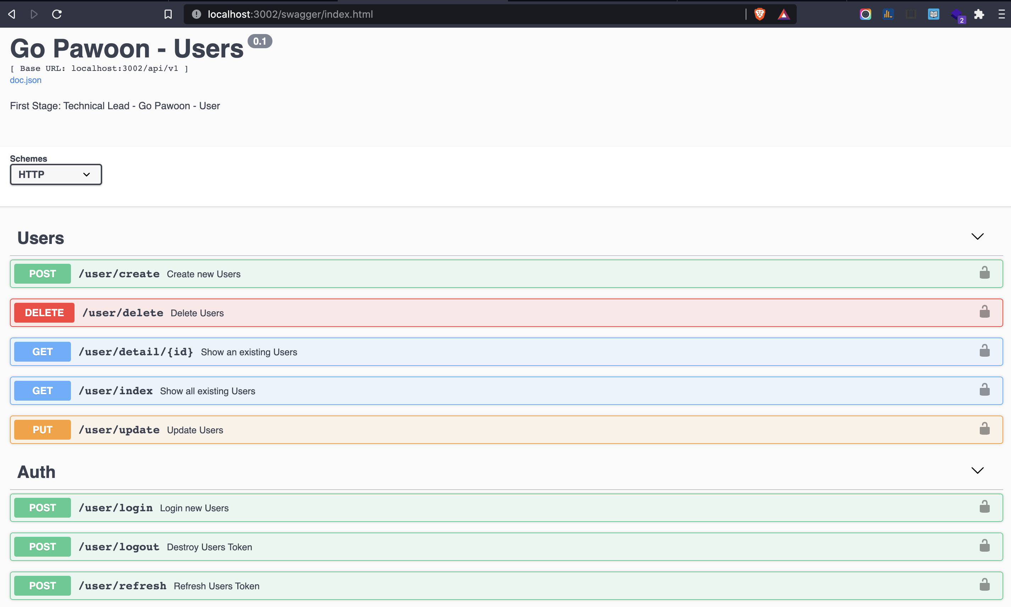
Task: Open the HTTP schemes dropdown
Action: coord(56,175)
